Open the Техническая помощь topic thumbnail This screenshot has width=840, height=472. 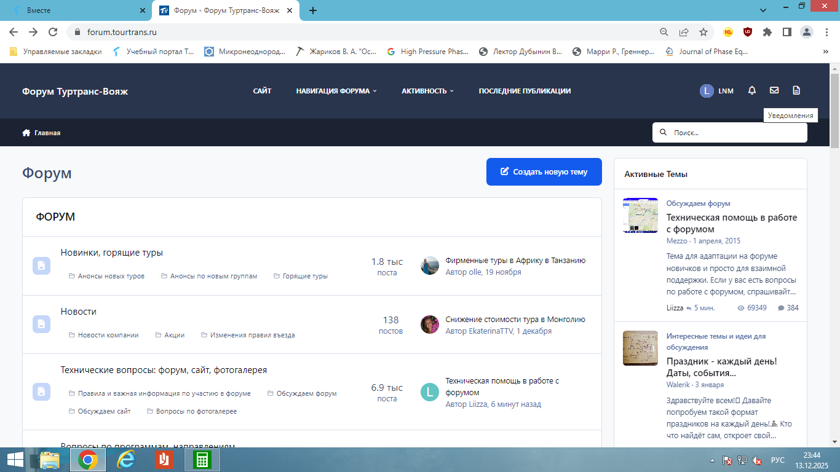640,215
